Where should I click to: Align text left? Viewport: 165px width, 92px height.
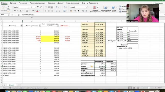coord(46,11)
